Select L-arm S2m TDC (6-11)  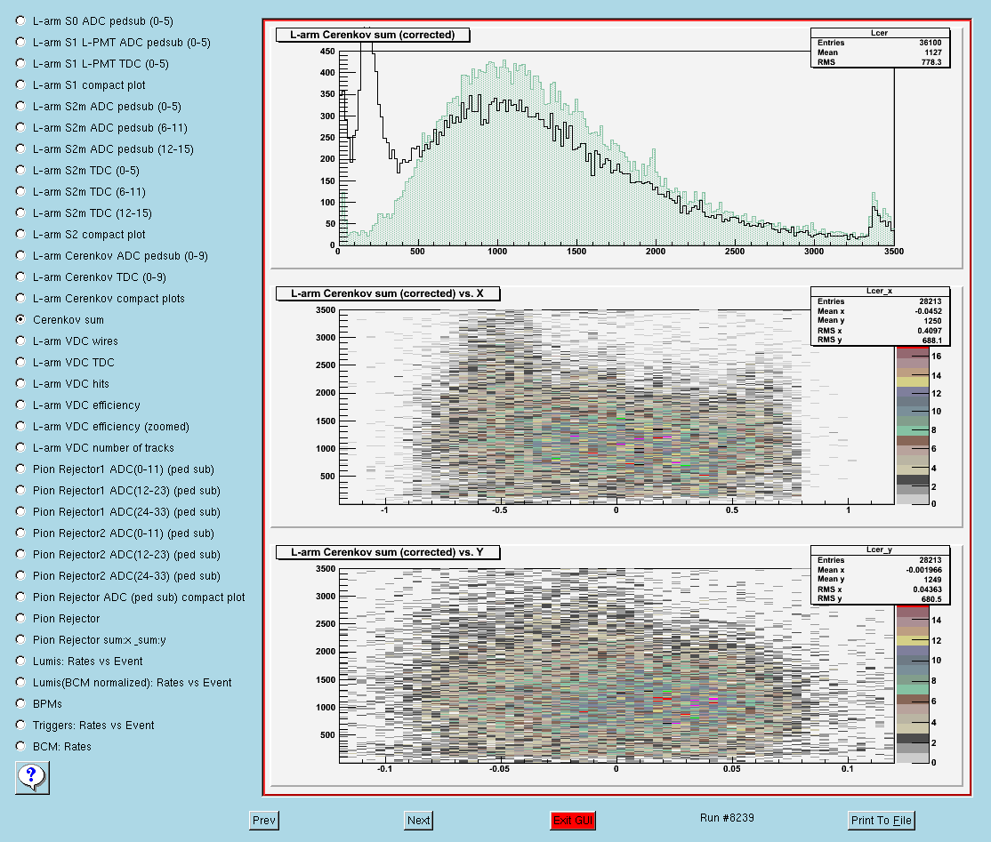pyautogui.click(x=20, y=191)
